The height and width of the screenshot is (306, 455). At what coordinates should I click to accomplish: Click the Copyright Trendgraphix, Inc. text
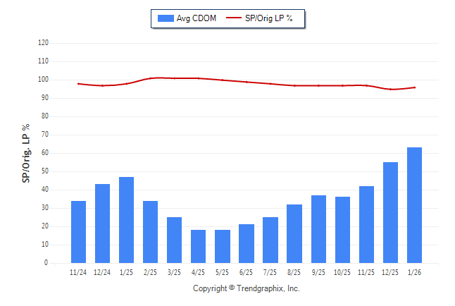(247, 288)
